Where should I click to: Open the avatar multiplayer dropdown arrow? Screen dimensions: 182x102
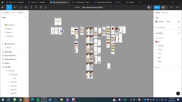coord(151,7)
